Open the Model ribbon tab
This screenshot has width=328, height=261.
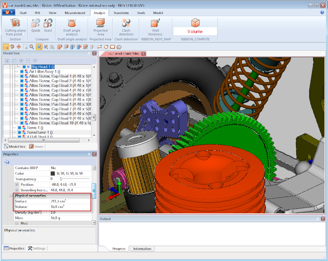coord(158,13)
